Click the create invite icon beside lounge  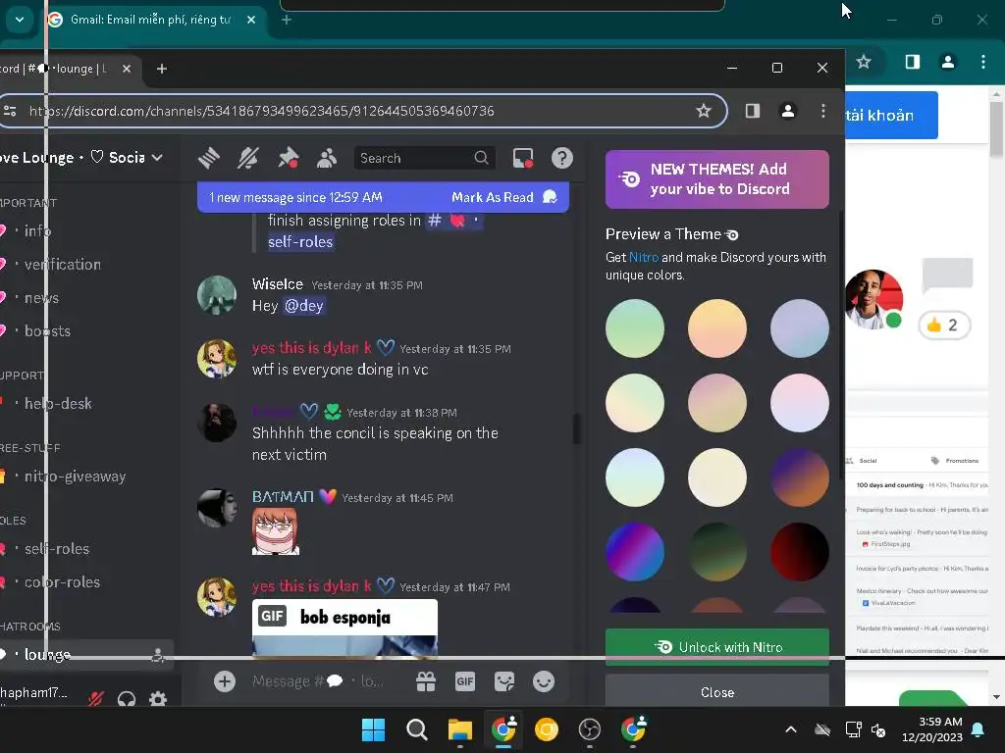tap(157, 654)
